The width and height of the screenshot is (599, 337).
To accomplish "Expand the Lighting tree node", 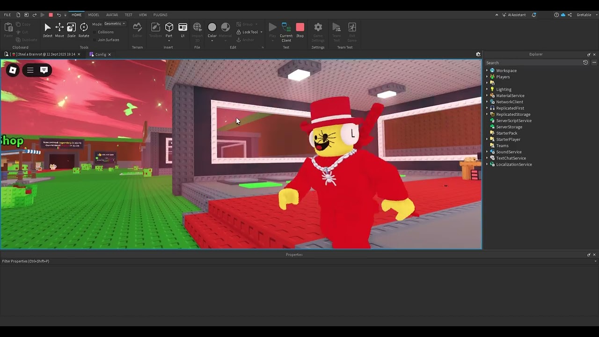I will coord(487,89).
